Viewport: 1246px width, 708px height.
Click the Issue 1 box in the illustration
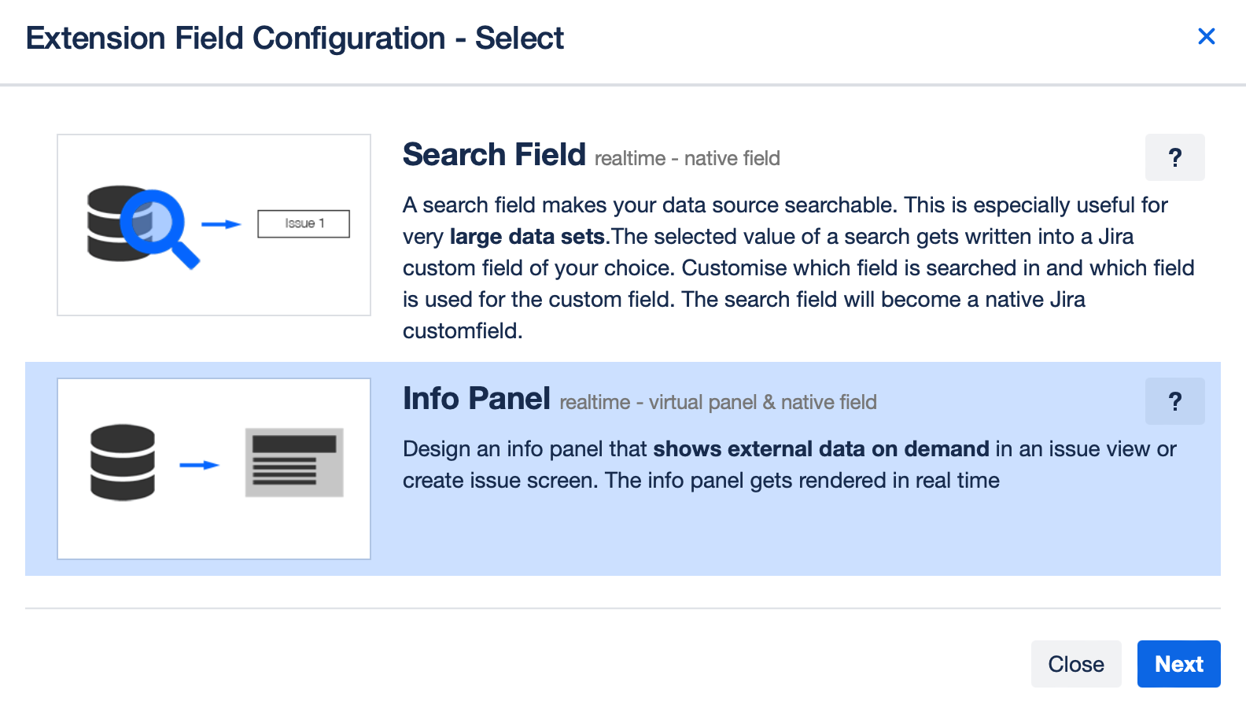[x=304, y=223]
